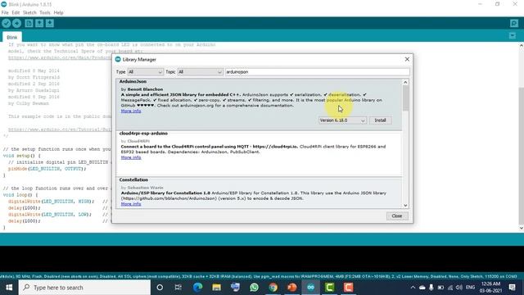Click author name Benoit Blanchon
Screen dimensions: 524x295
click(x=145, y=89)
